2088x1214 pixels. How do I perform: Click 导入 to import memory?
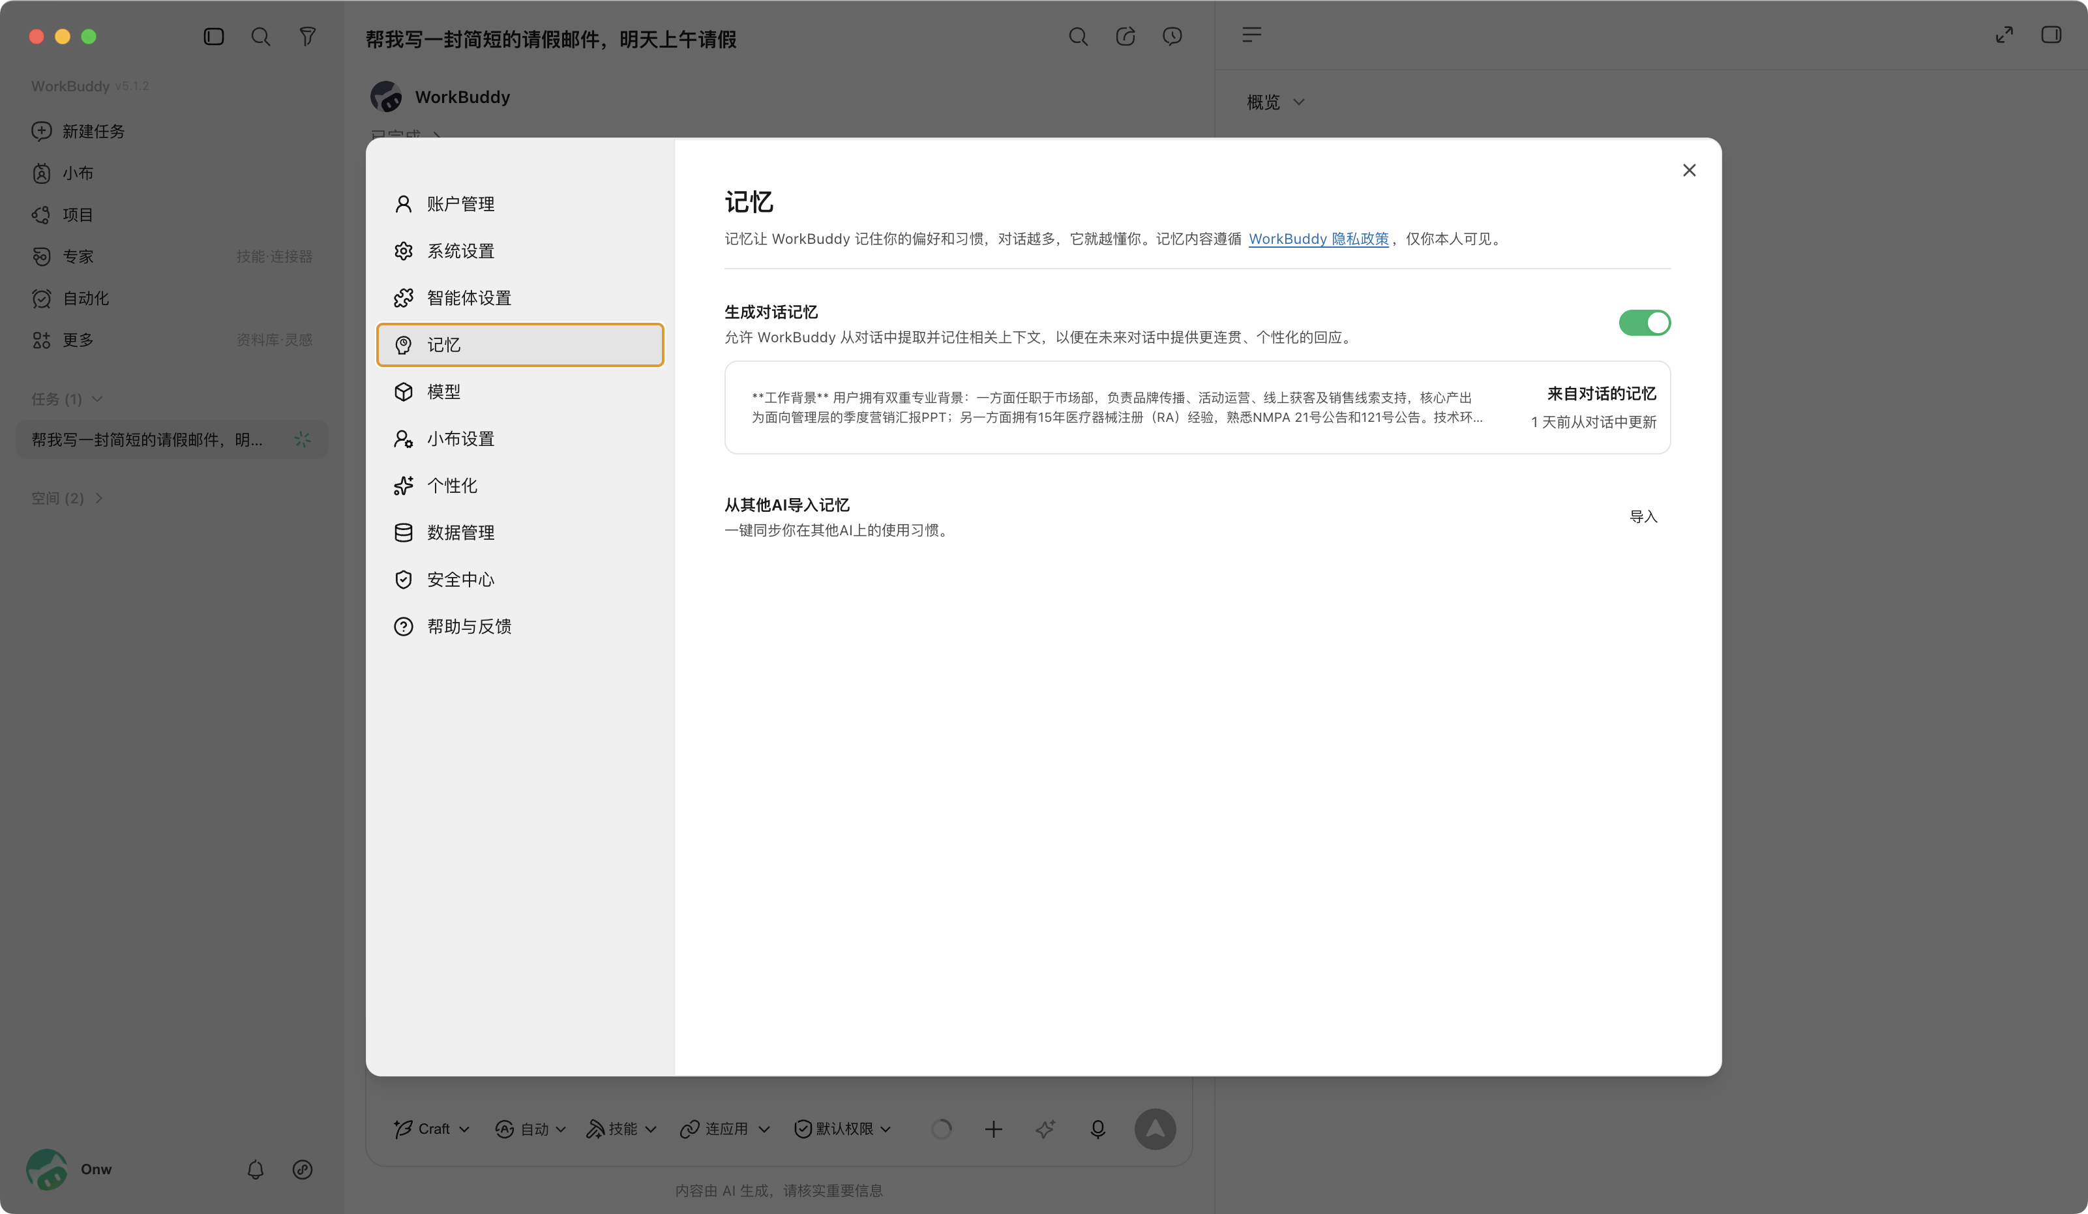pos(1643,516)
